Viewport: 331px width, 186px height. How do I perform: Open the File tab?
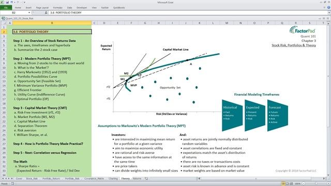[6, 8]
